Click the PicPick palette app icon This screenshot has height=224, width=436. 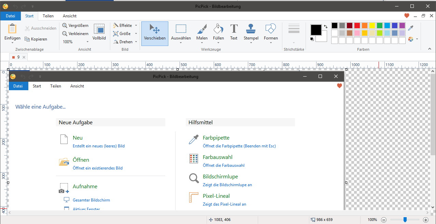pos(5,6)
